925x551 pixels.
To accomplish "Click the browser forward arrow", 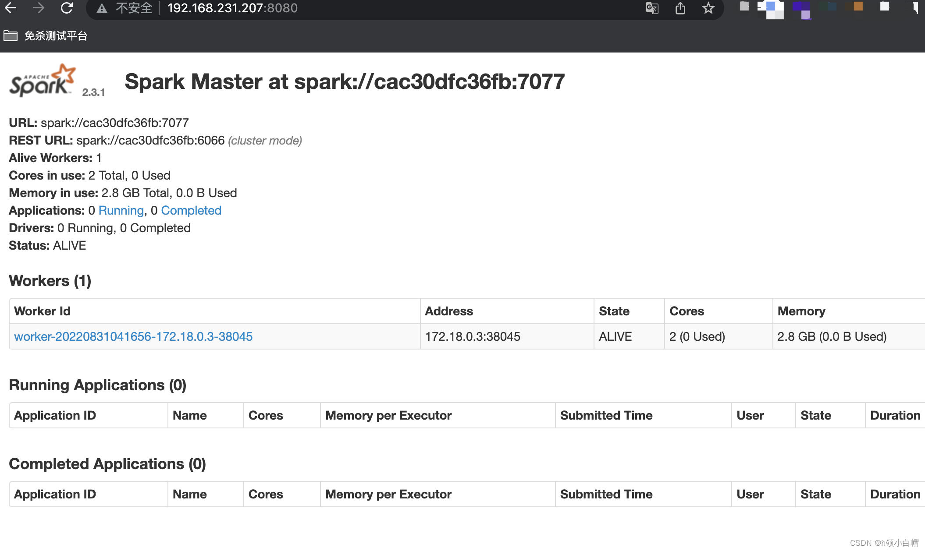I will 39,8.
